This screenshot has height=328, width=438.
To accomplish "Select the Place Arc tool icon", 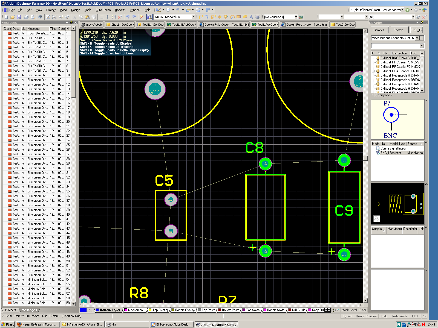I will (232, 17).
